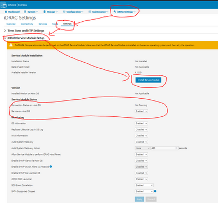Select the Settings tab

coord(67,24)
